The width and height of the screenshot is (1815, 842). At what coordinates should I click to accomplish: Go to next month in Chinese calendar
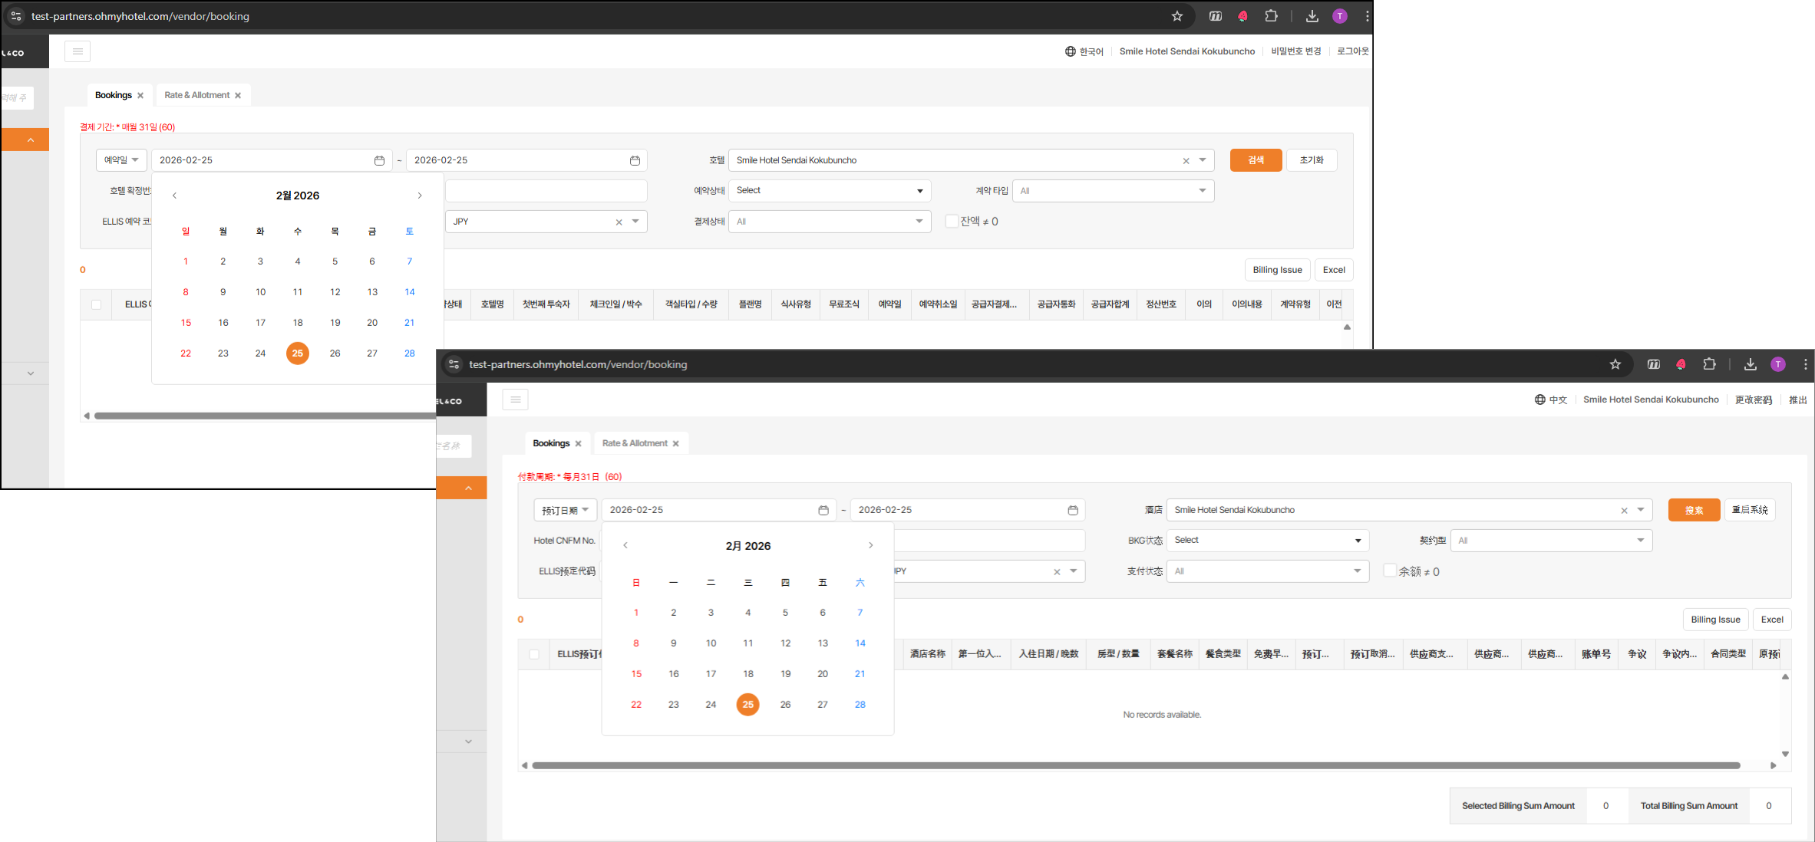pos(870,545)
